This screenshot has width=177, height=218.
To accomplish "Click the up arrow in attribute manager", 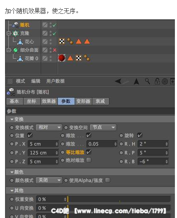I will [136, 81].
